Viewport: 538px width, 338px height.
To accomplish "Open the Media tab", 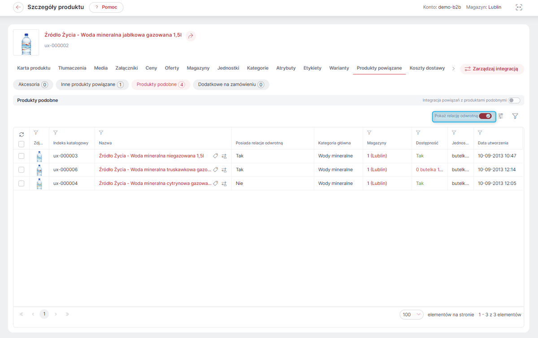I will (x=101, y=68).
